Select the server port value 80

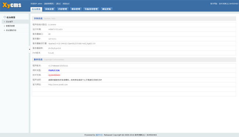click(x=49, y=34)
